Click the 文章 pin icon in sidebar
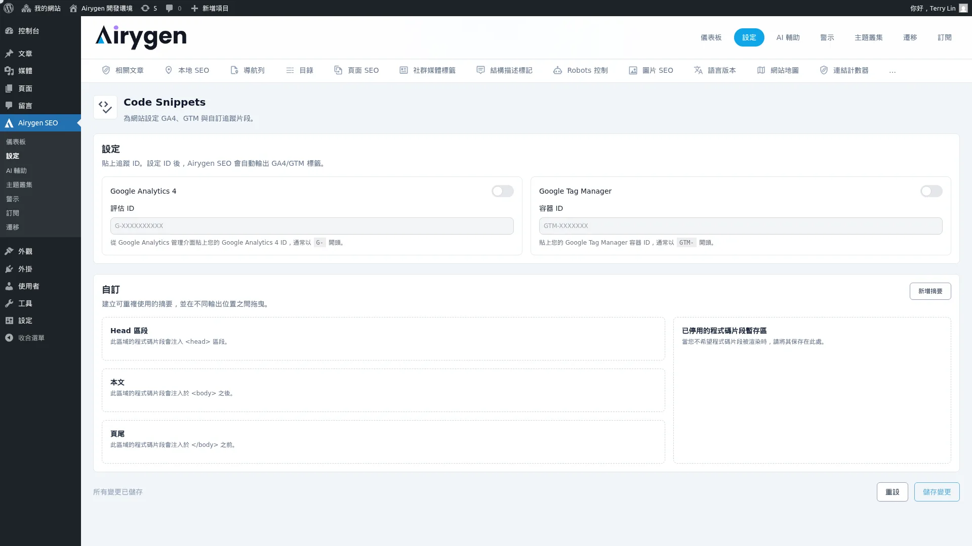Viewport: 972px width, 546px height. point(9,54)
